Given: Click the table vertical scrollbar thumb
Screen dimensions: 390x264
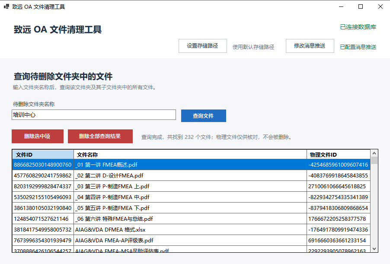Looking at the screenshot, I should (x=374, y=160).
